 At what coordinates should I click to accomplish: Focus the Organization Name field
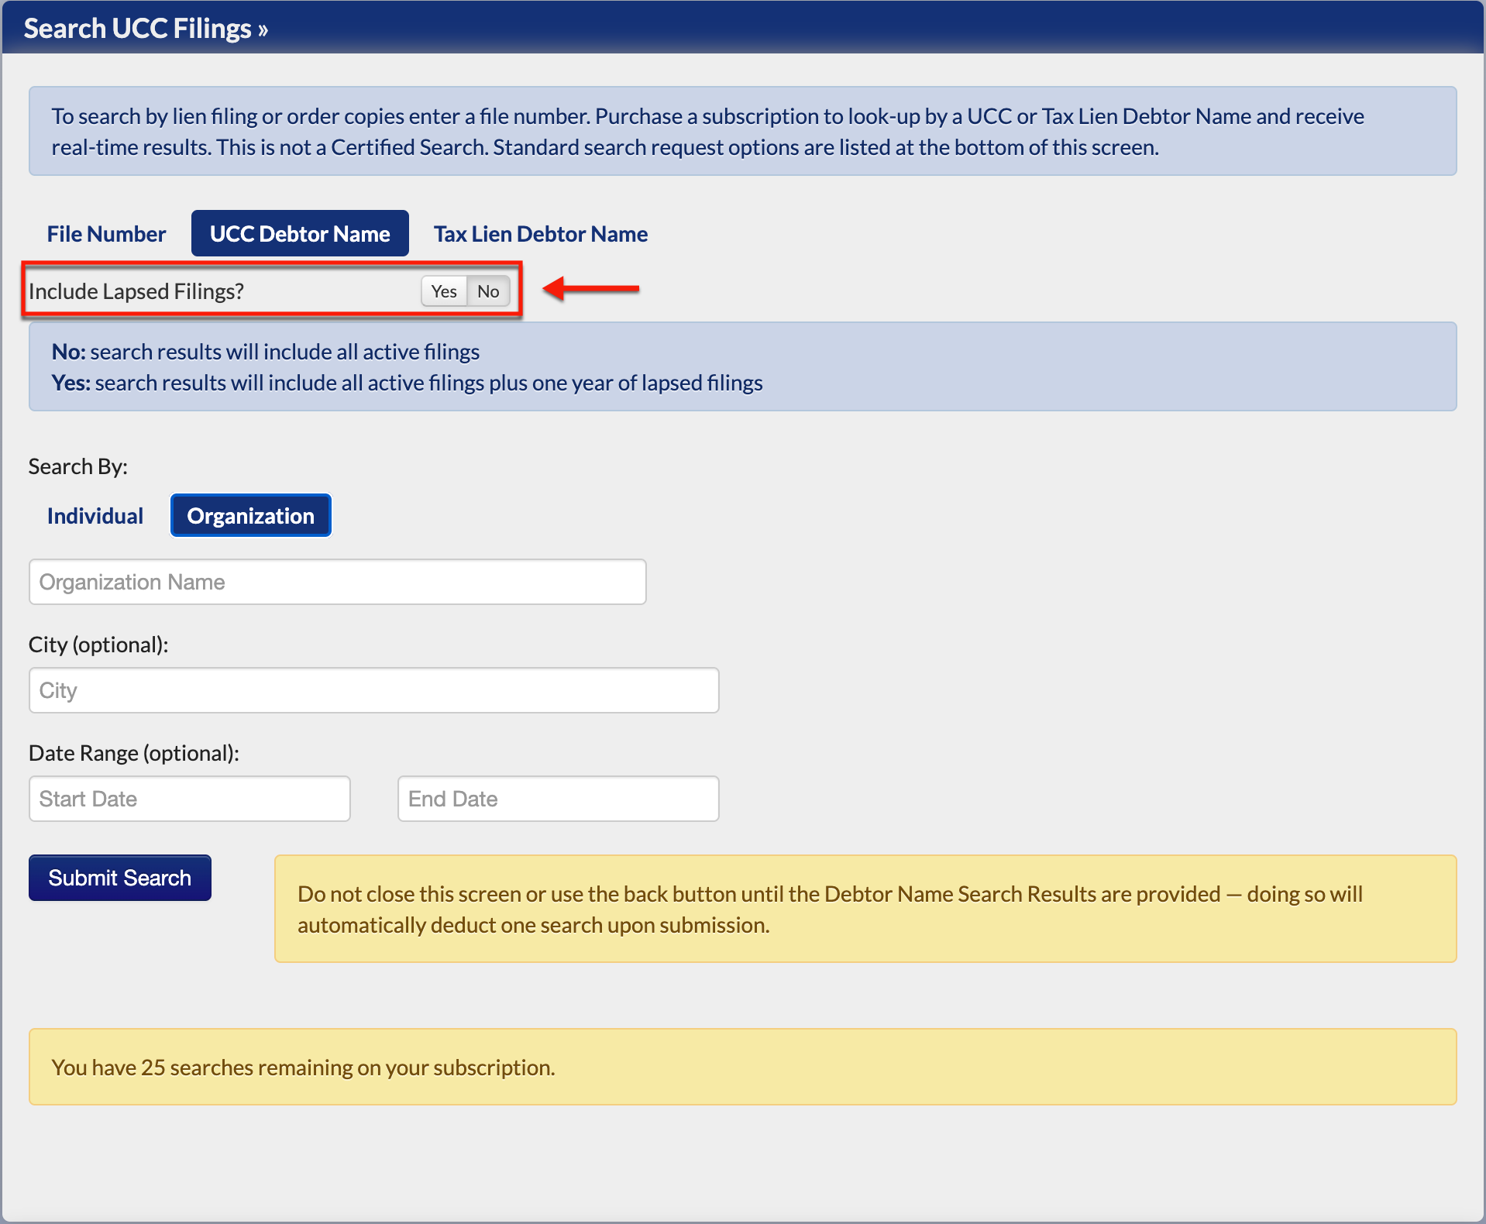pyautogui.click(x=338, y=582)
